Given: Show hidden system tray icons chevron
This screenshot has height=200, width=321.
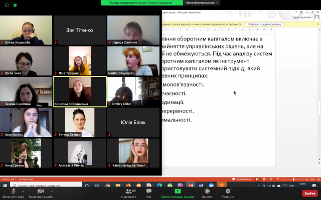Looking at the screenshot, I should point(259,185).
